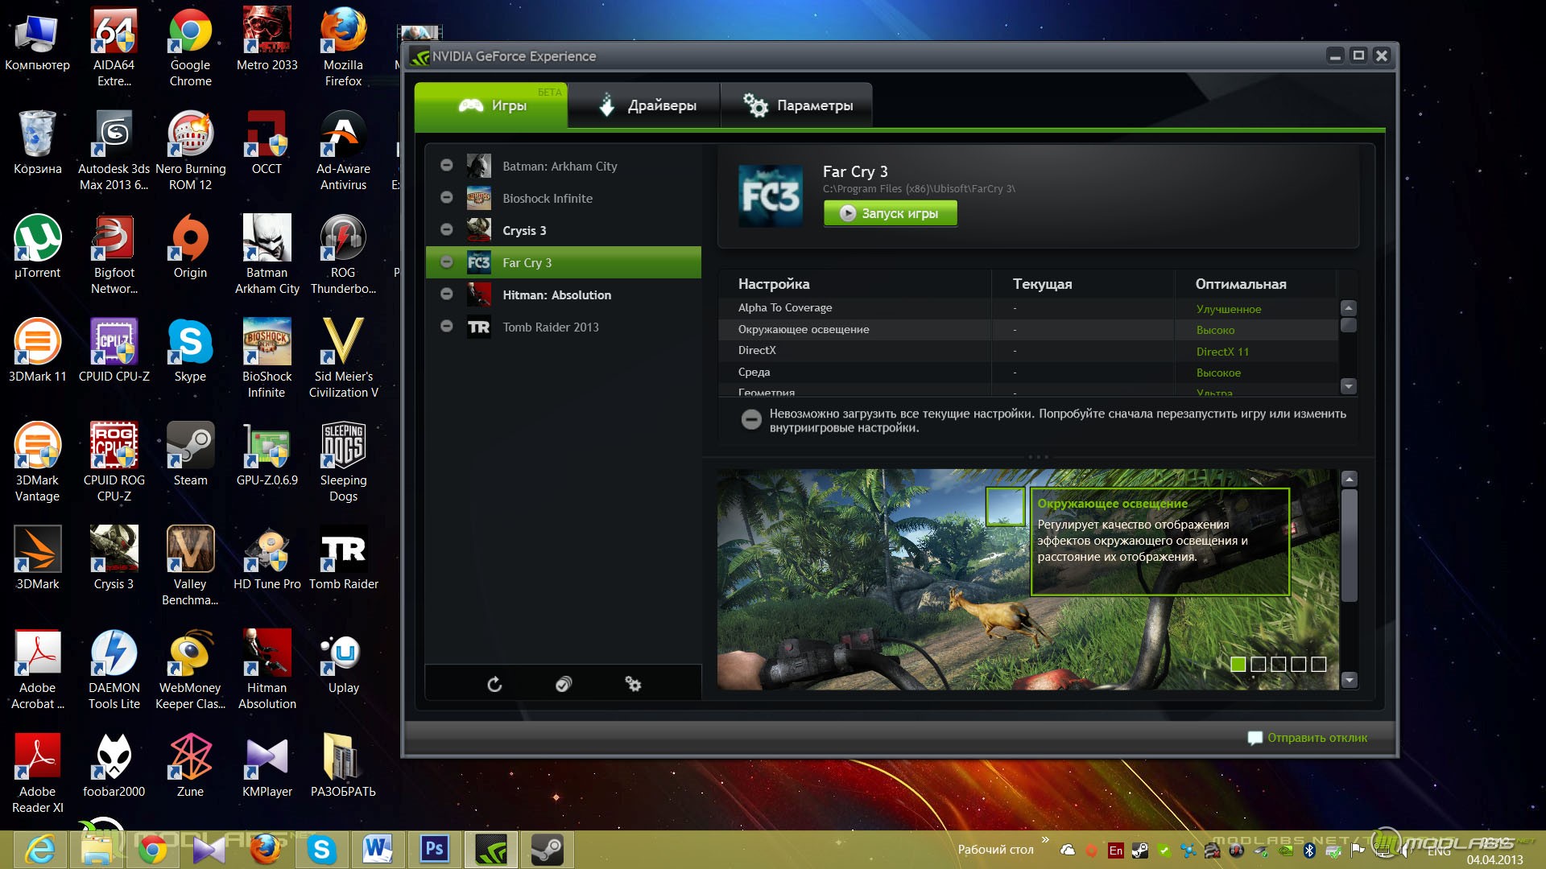
Task: Click the first screenshot thumbnail in preview
Action: 1237,663
